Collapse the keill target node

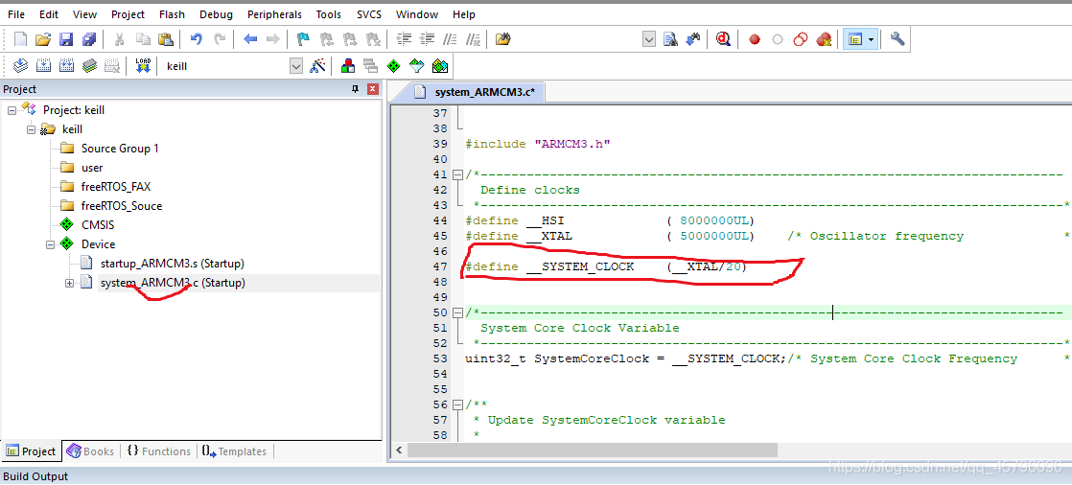click(31, 129)
